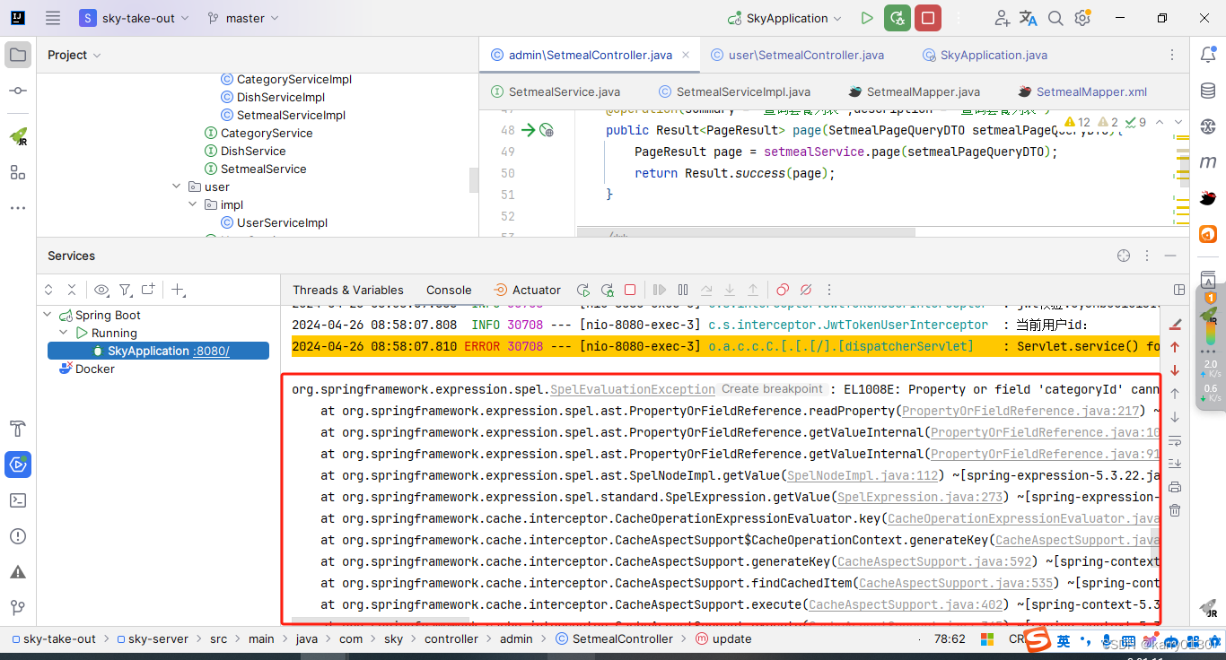Stop the running application via red square toolbar icon
The width and height of the screenshot is (1226, 660).
coord(927,17)
